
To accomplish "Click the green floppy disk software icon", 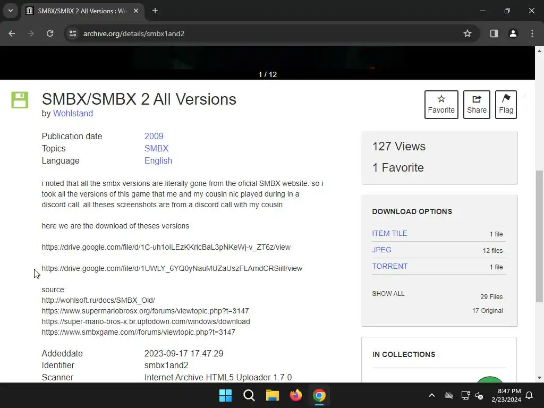I will click(x=20, y=100).
